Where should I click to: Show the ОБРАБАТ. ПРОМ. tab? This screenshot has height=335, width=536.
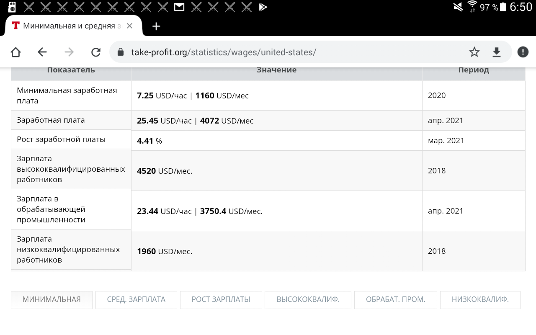click(x=395, y=299)
